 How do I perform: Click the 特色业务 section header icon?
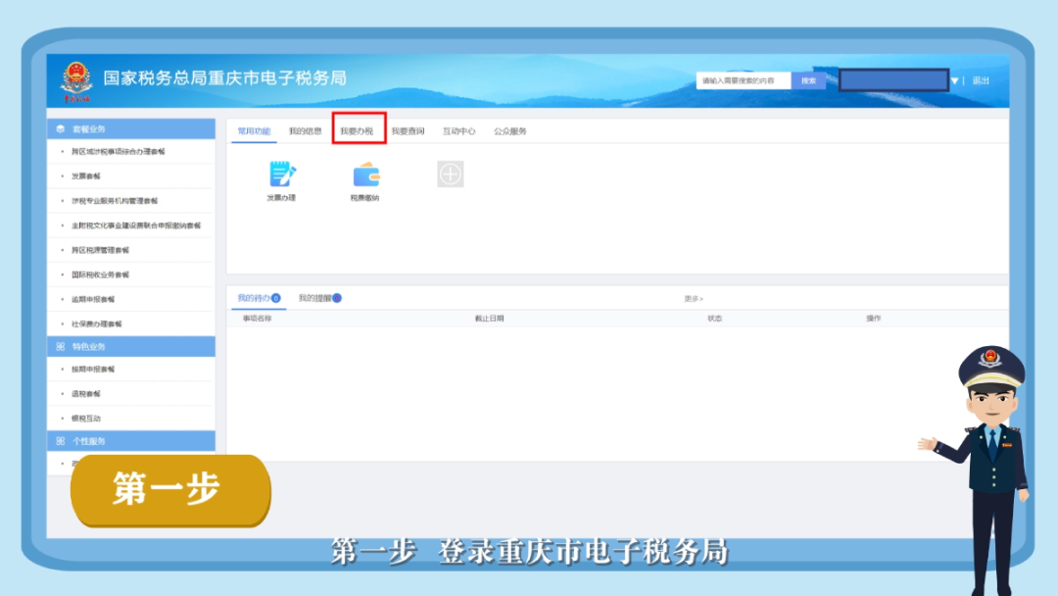[61, 347]
